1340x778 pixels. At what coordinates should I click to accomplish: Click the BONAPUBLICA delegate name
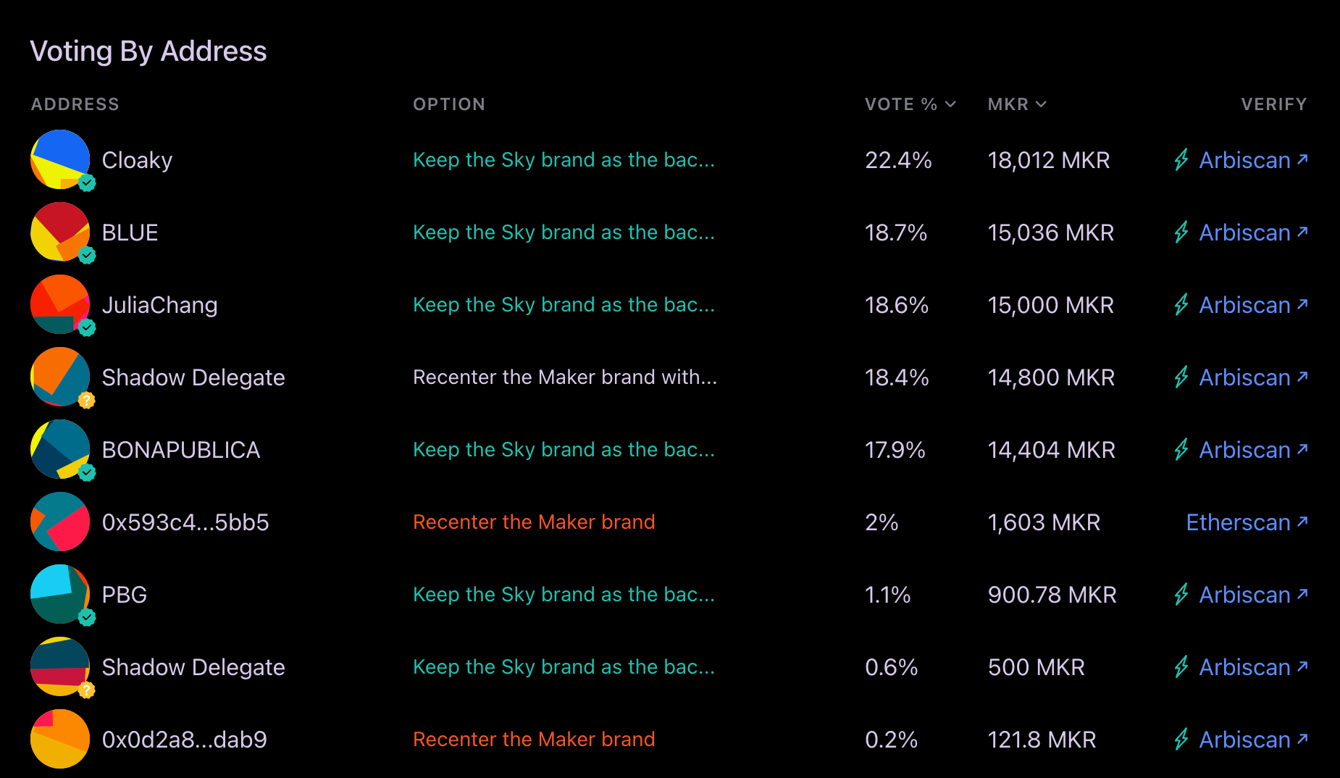pyautogui.click(x=180, y=450)
